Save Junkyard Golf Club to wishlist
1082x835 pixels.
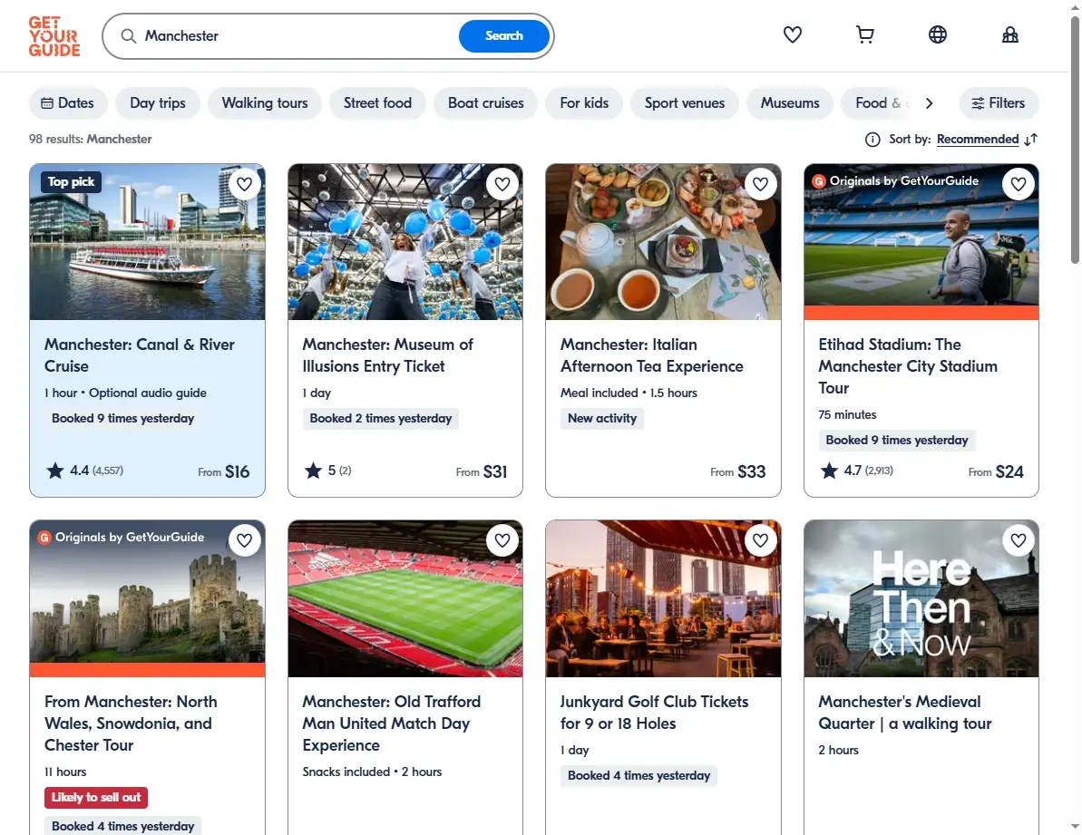pyautogui.click(x=760, y=540)
